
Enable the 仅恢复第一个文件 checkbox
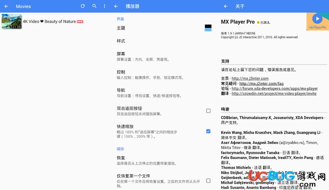208,181
